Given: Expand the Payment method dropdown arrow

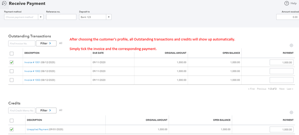Looking at the screenshot, I should coord(41,17).
